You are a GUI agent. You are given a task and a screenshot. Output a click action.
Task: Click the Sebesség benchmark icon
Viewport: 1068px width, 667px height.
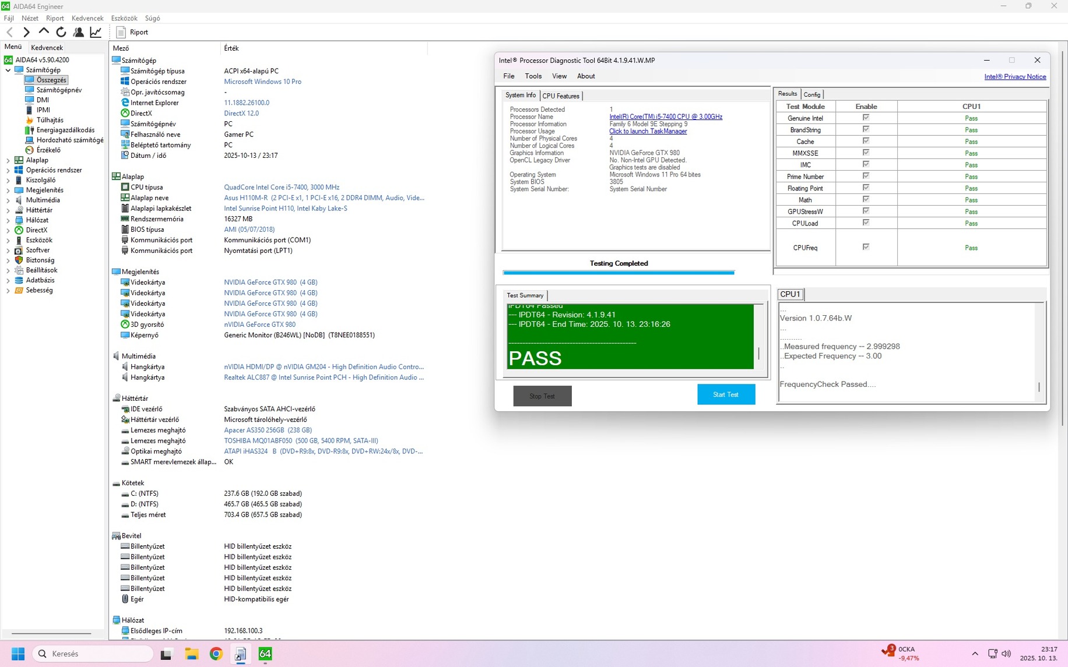pos(19,290)
